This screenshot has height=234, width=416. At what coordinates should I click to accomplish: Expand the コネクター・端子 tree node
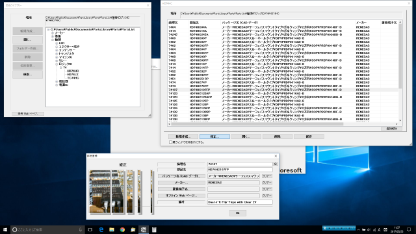coord(57,47)
